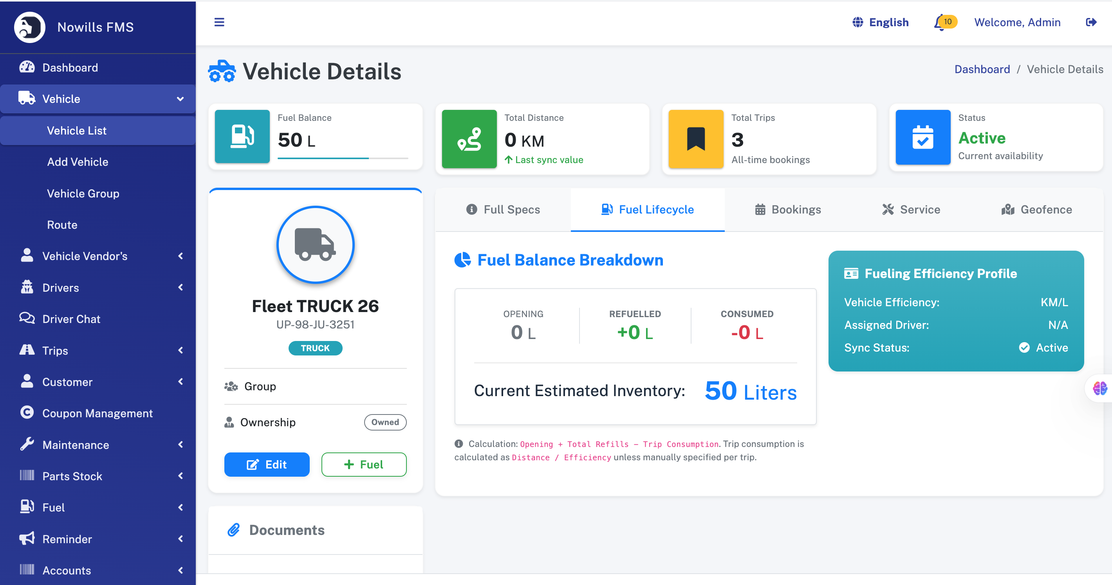This screenshot has width=1112, height=585.
Task: Click the logout arrow icon
Action: coord(1091,22)
